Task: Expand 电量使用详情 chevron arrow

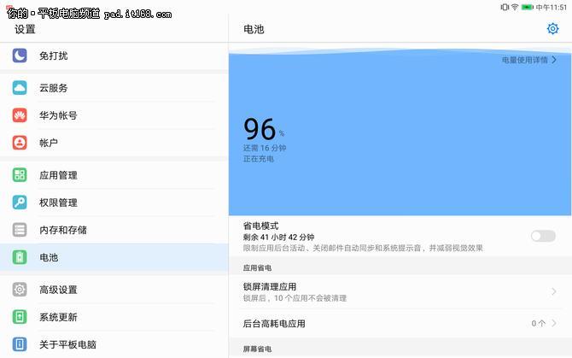Action: [554, 60]
